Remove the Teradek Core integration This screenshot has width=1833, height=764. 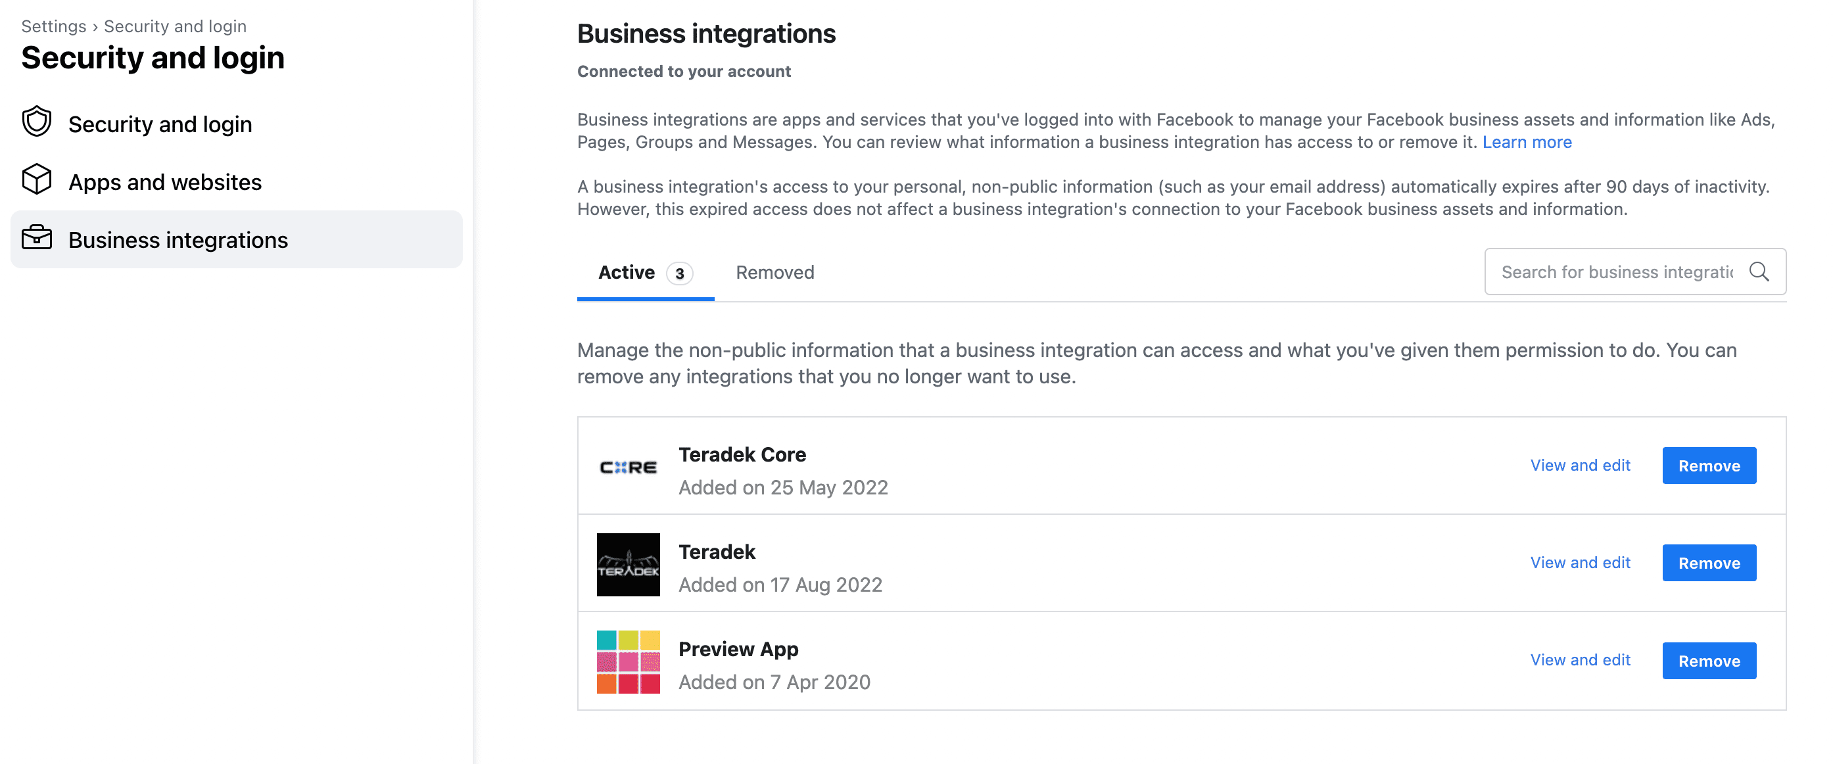click(x=1709, y=466)
